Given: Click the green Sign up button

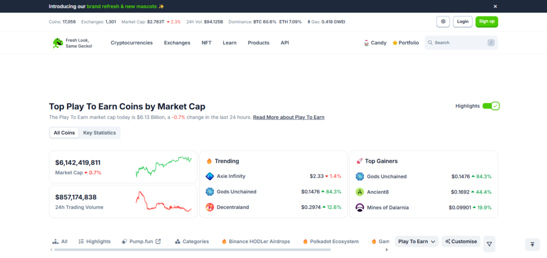Looking at the screenshot, I should (487, 21).
